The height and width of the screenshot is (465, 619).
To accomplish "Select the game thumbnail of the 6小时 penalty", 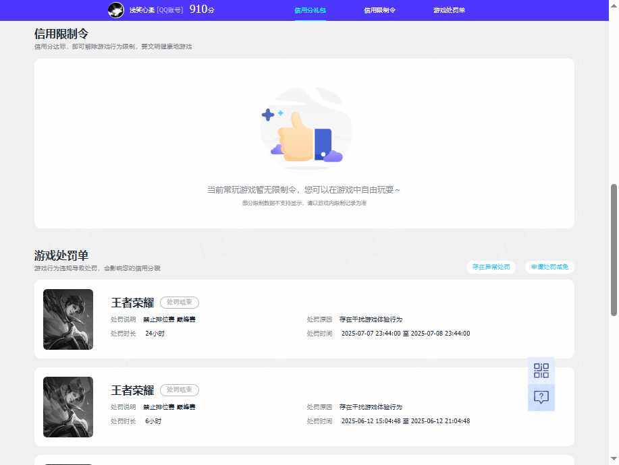I will 68,406.
